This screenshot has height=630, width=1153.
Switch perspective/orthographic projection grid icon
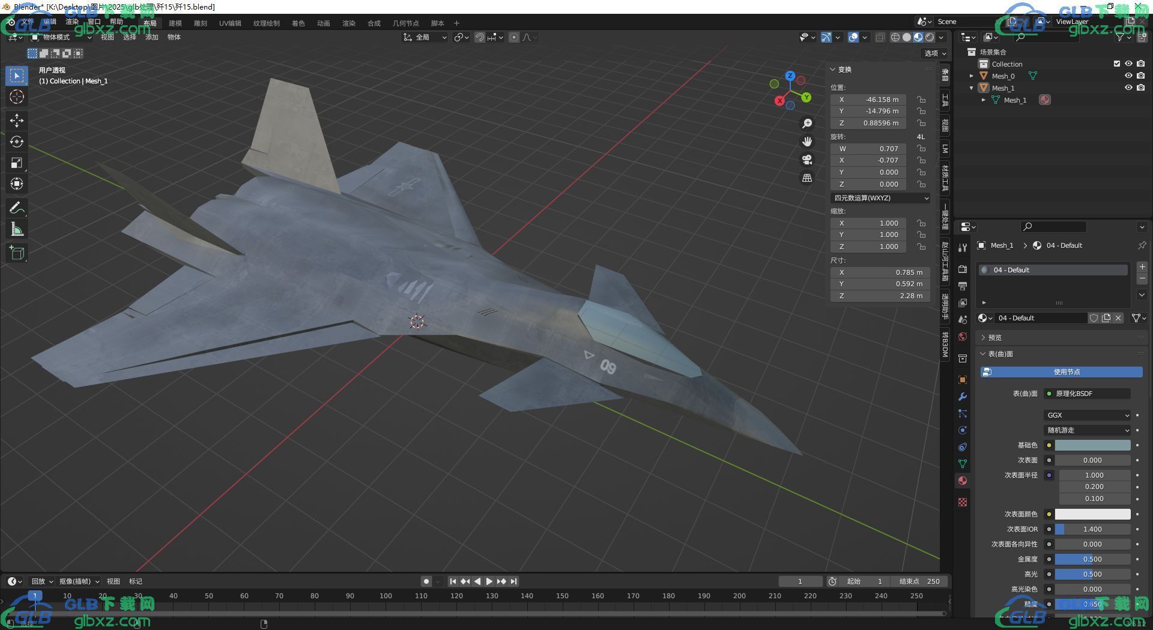click(807, 178)
